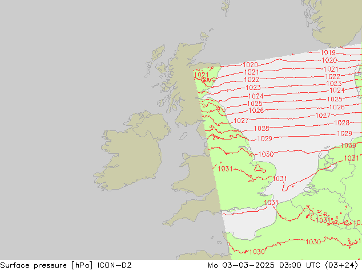The image size is (362, 279).
Task: Select the '1028' label nearest Denmark
Action: point(342,122)
